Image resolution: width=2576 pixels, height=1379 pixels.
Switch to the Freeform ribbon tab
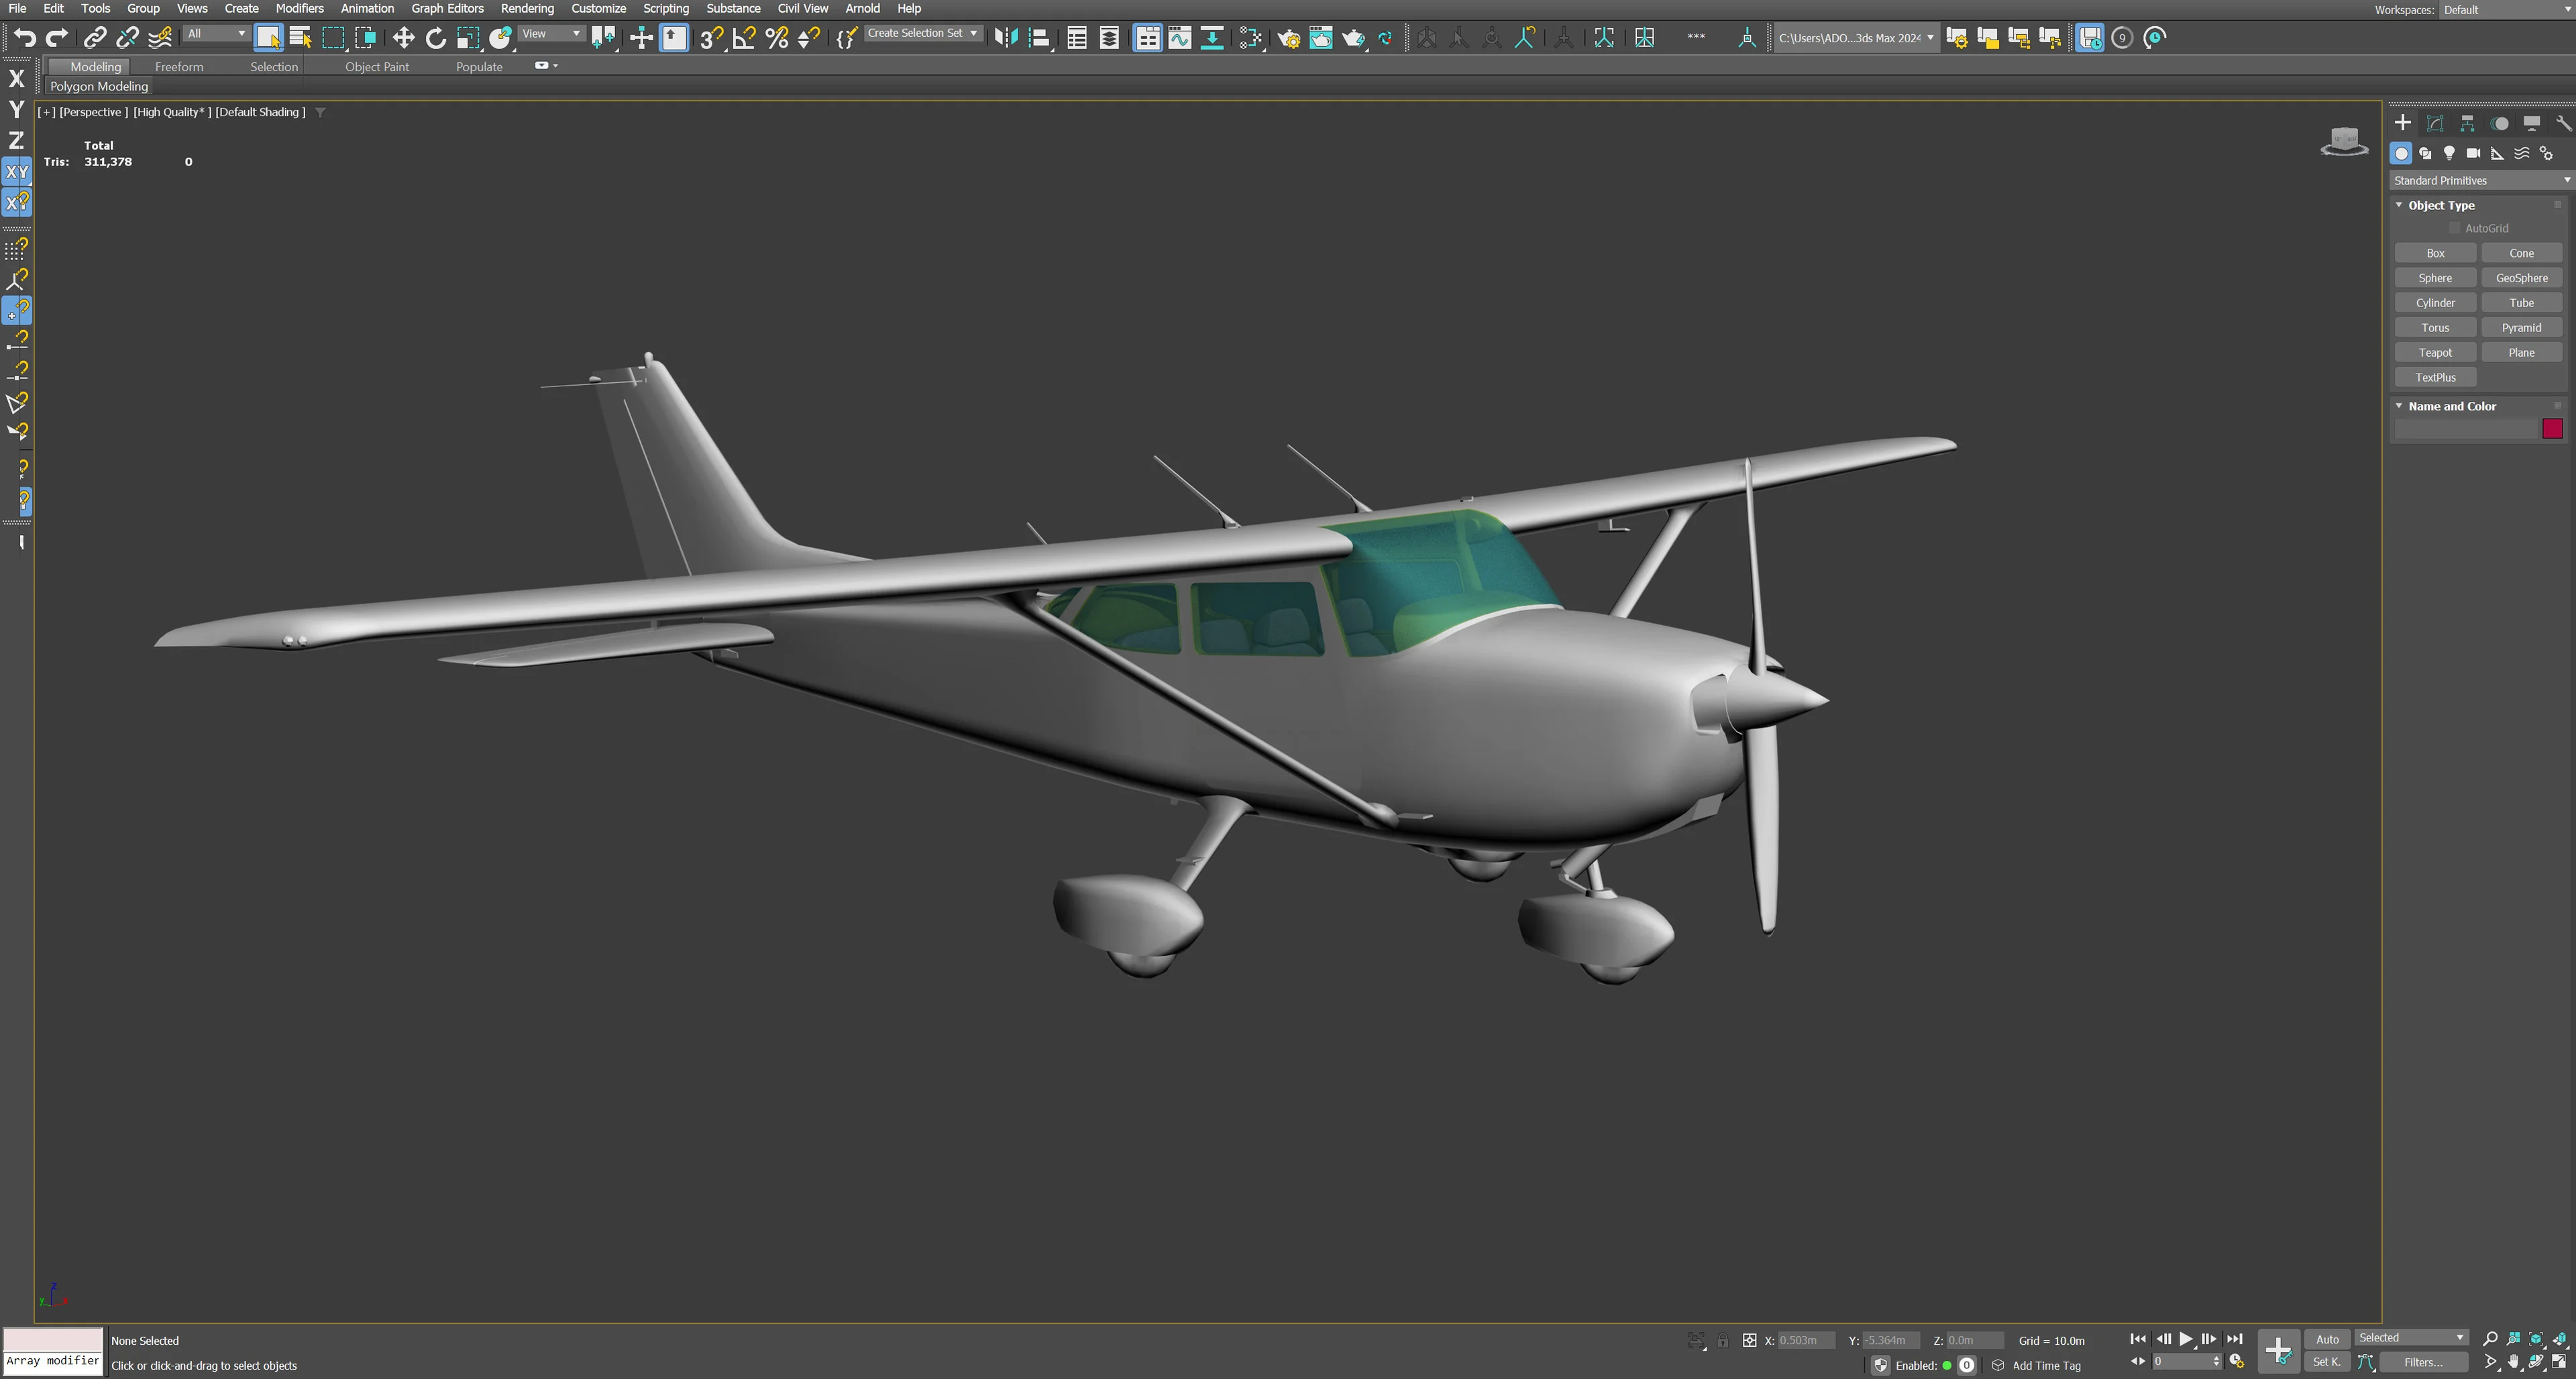[x=179, y=67]
